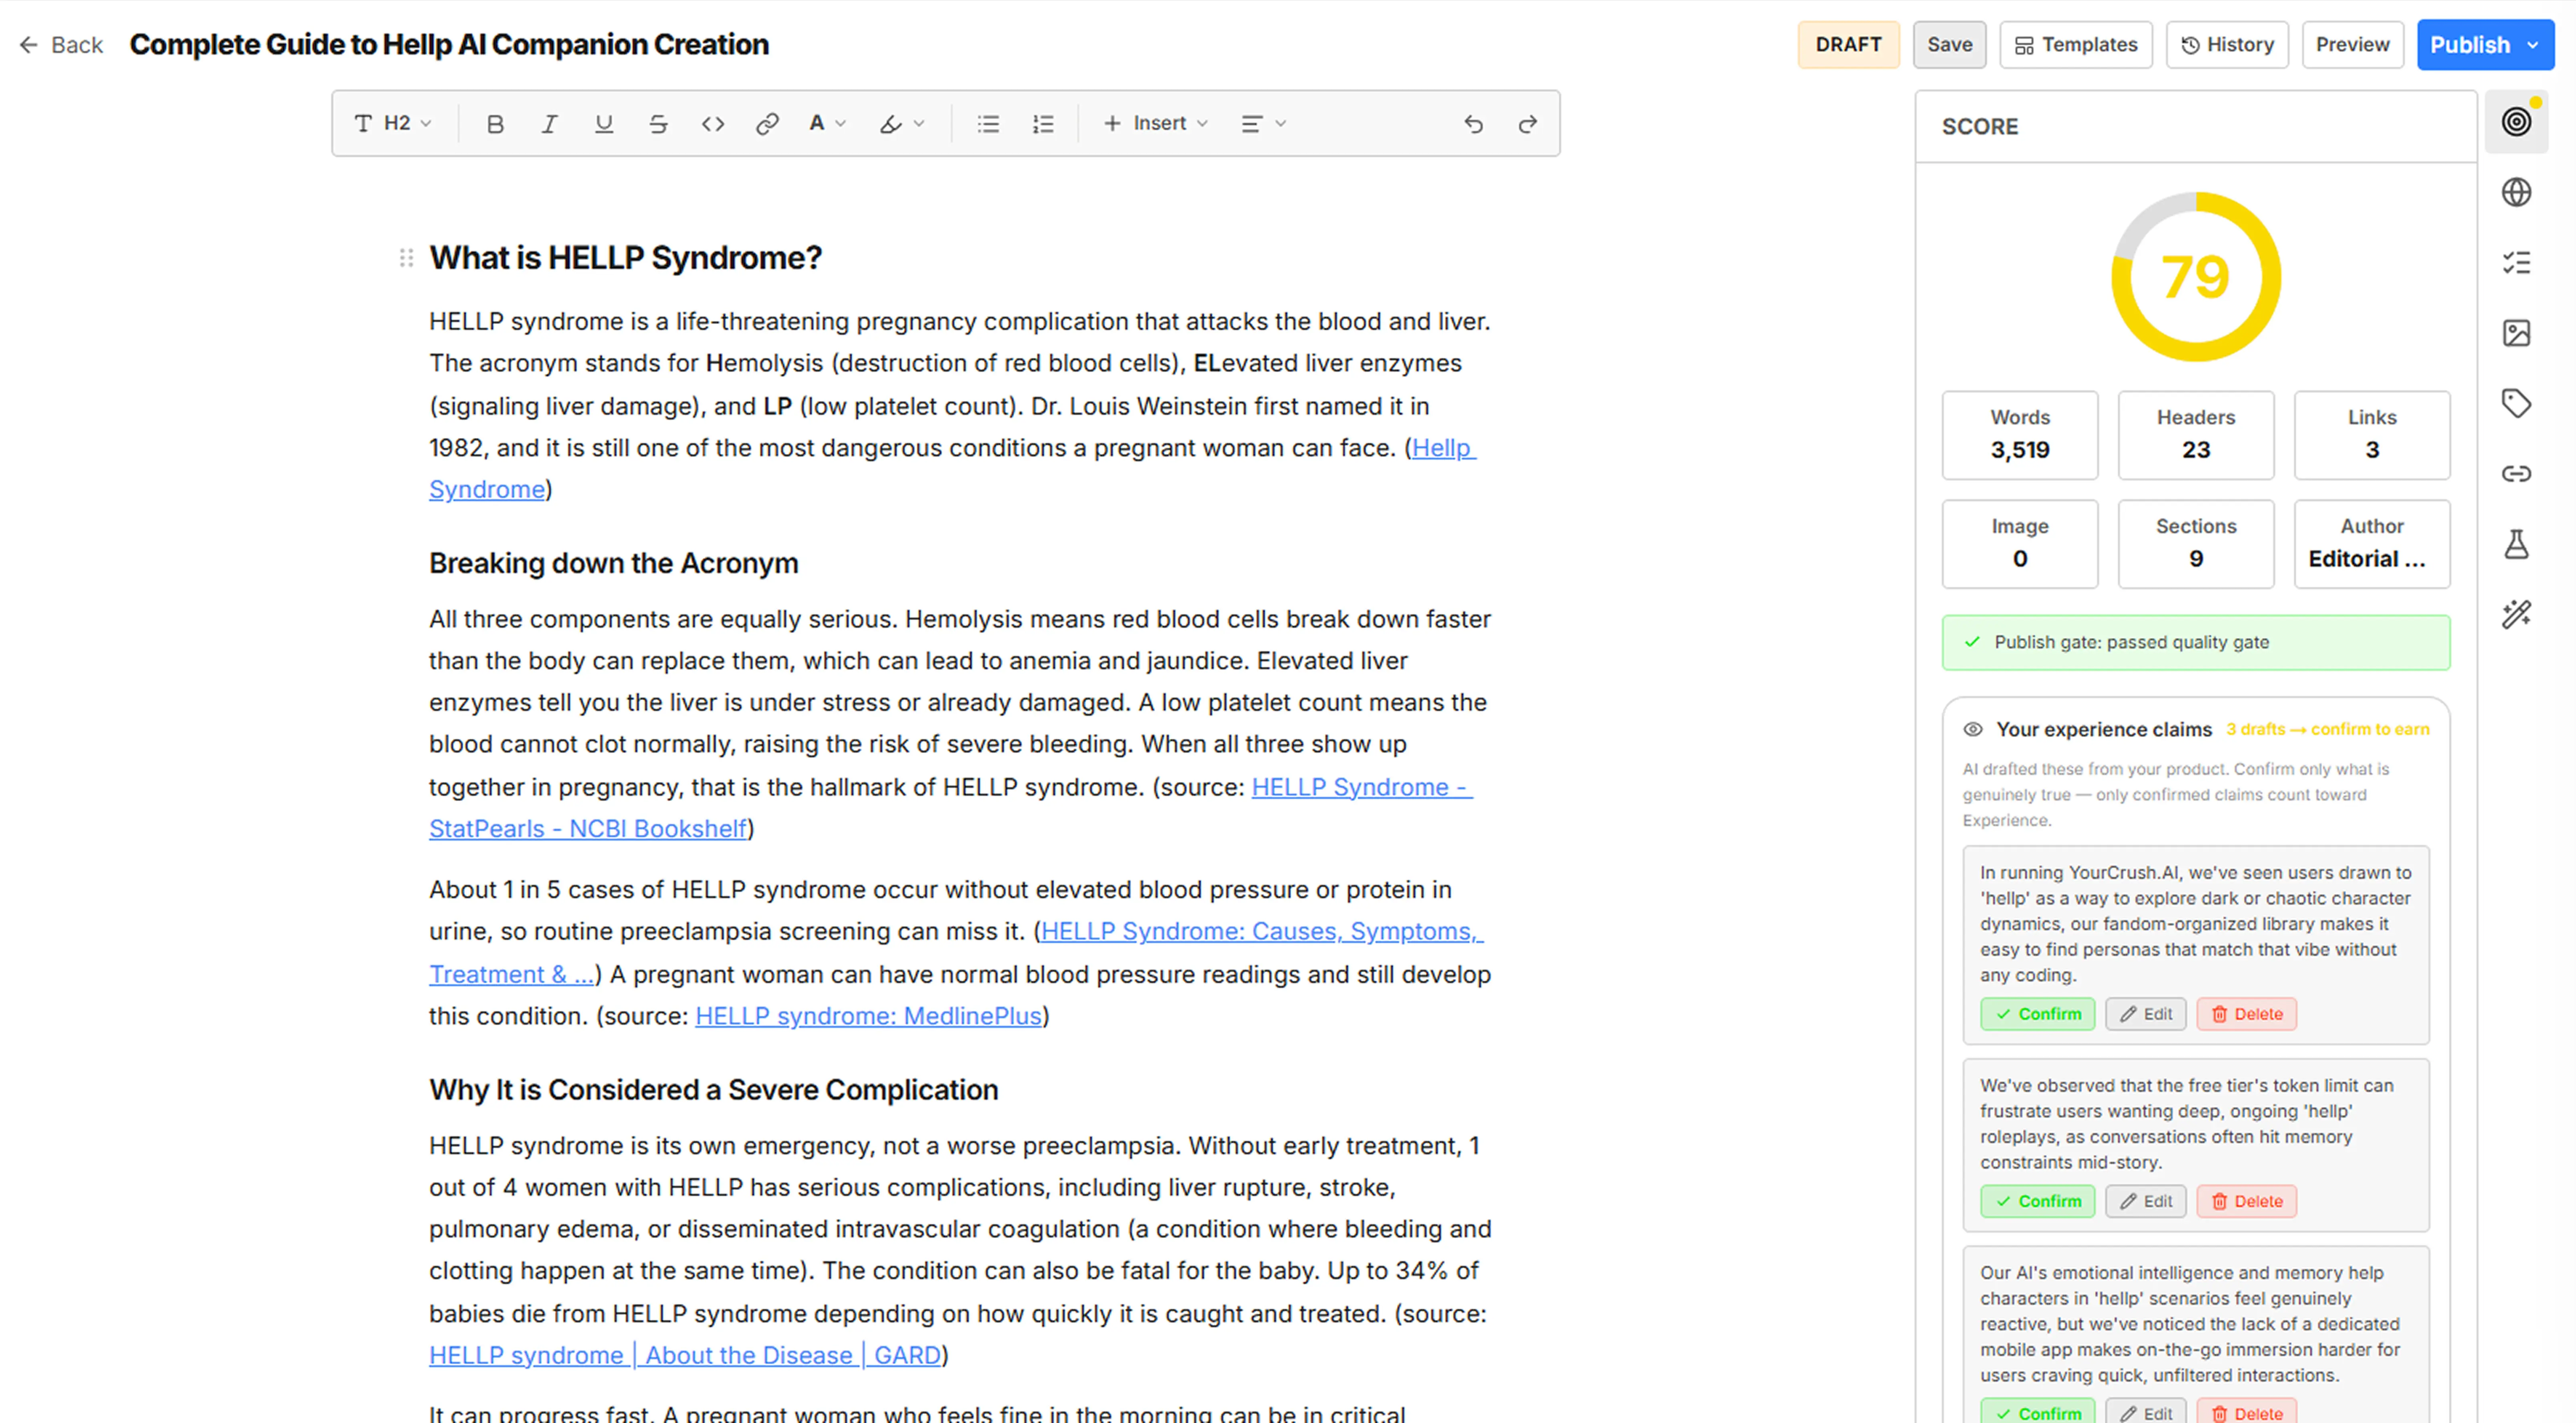This screenshot has height=1423, width=2576.
Task: Redo the last edit
Action: click(x=1528, y=124)
